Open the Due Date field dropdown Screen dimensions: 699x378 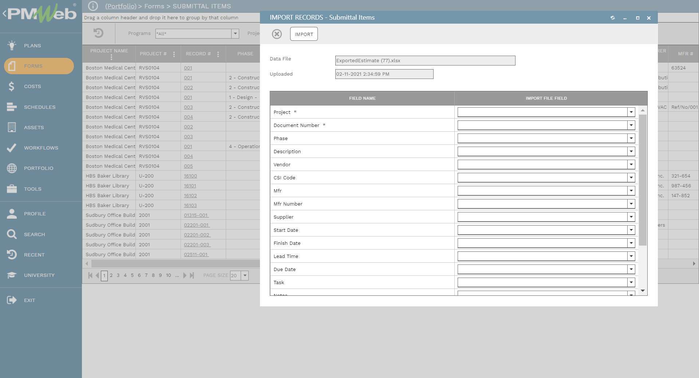(x=631, y=269)
